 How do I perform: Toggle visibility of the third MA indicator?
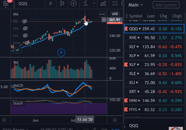[25, 36]
